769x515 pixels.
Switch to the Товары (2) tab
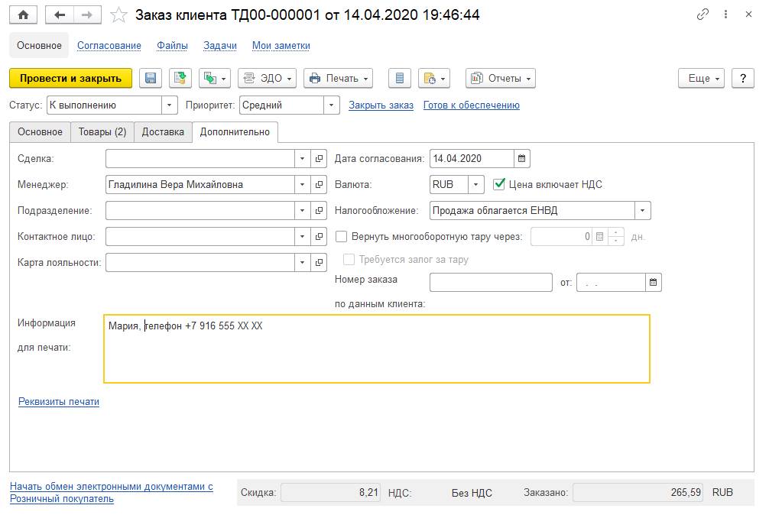point(102,132)
